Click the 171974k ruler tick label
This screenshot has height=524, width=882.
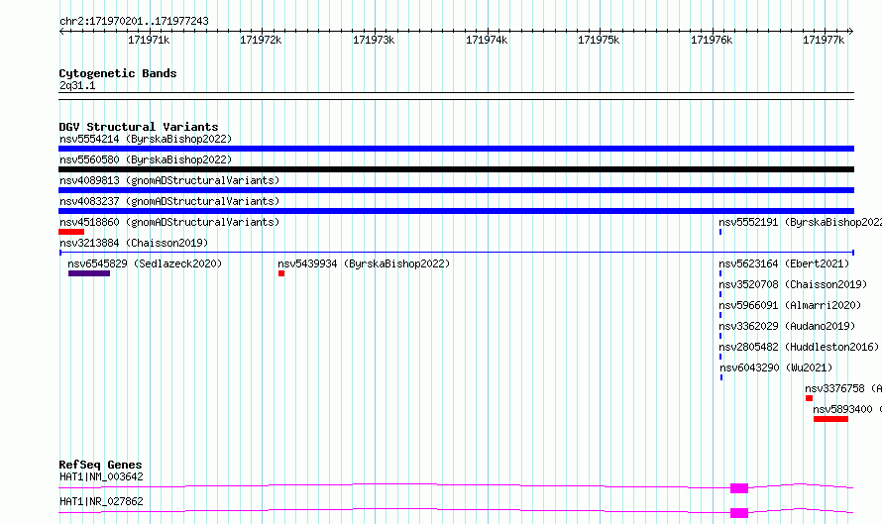tap(487, 40)
